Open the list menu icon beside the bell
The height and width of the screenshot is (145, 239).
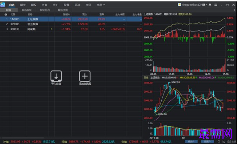point(216,5)
